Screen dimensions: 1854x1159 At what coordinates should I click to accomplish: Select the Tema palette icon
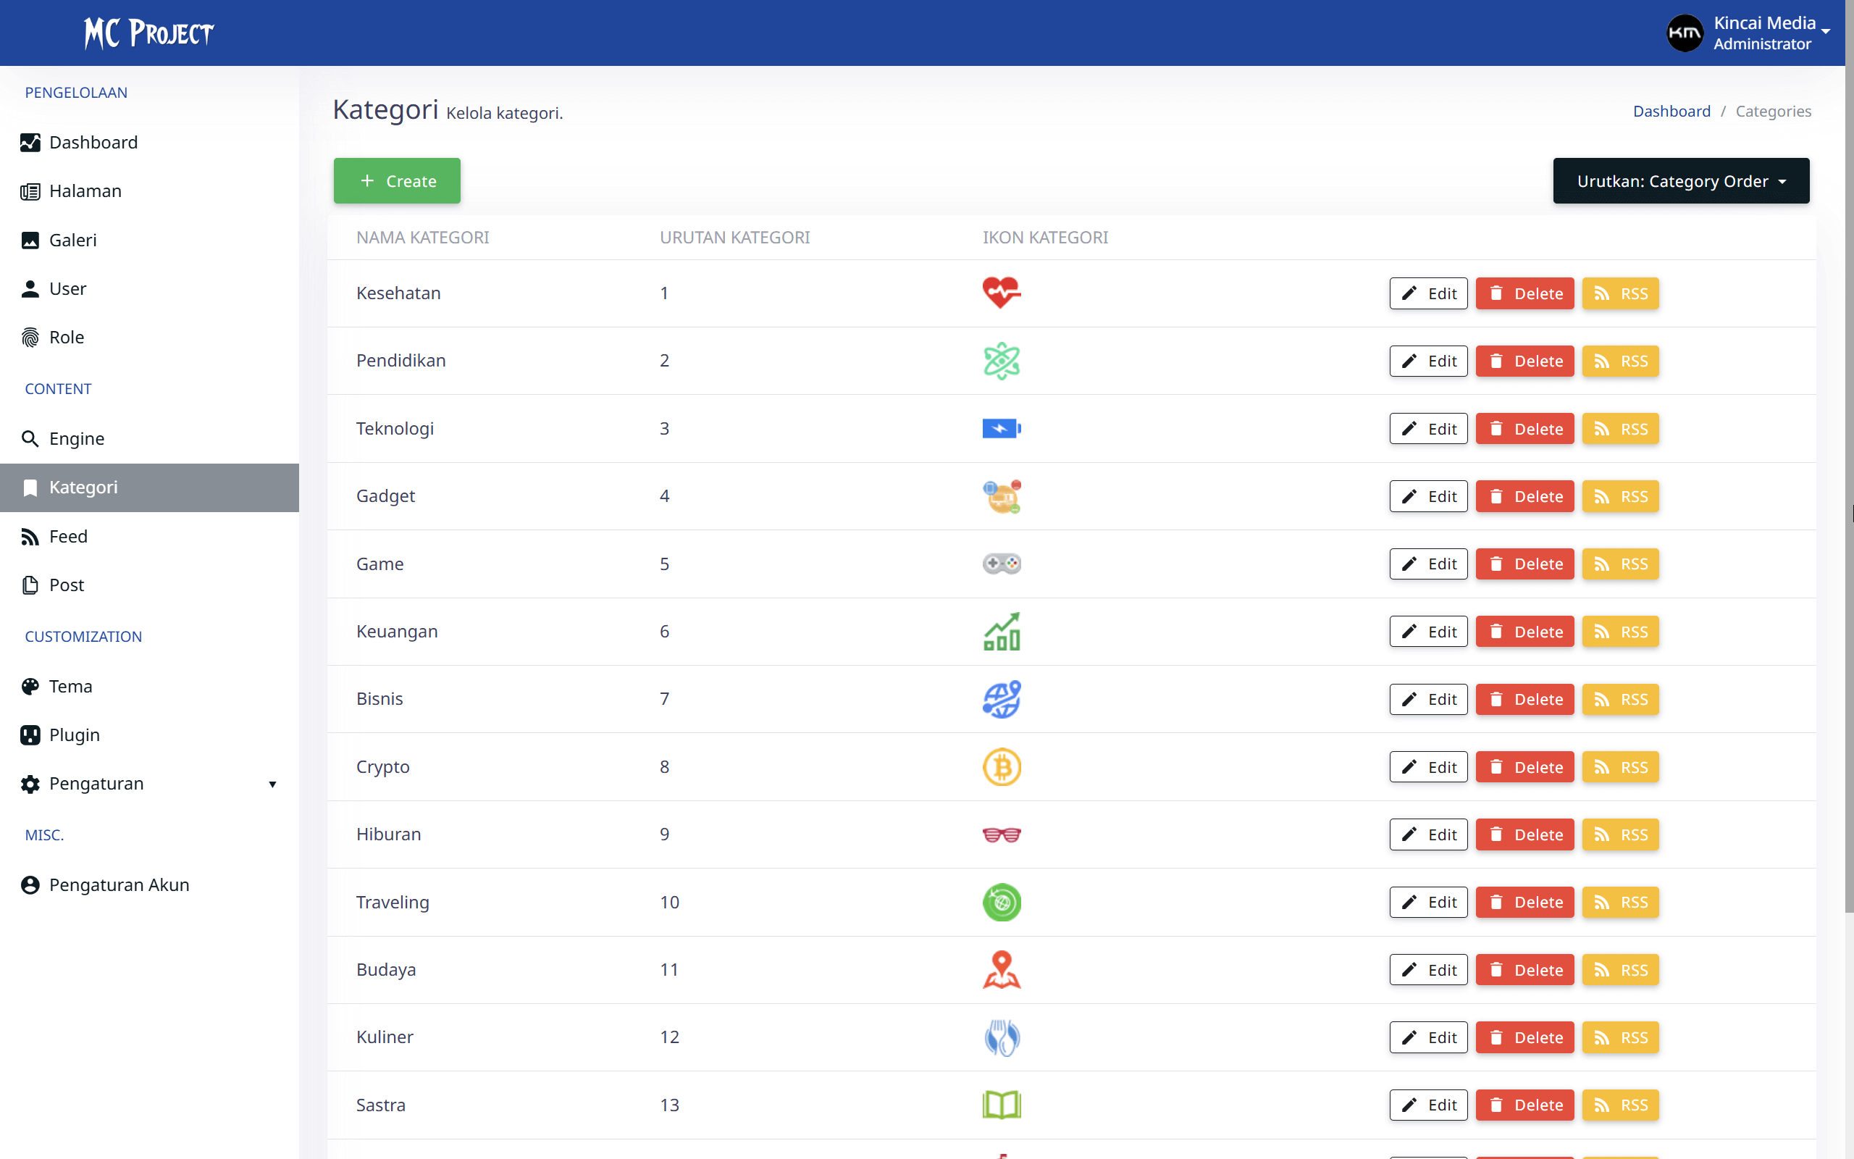tap(30, 686)
